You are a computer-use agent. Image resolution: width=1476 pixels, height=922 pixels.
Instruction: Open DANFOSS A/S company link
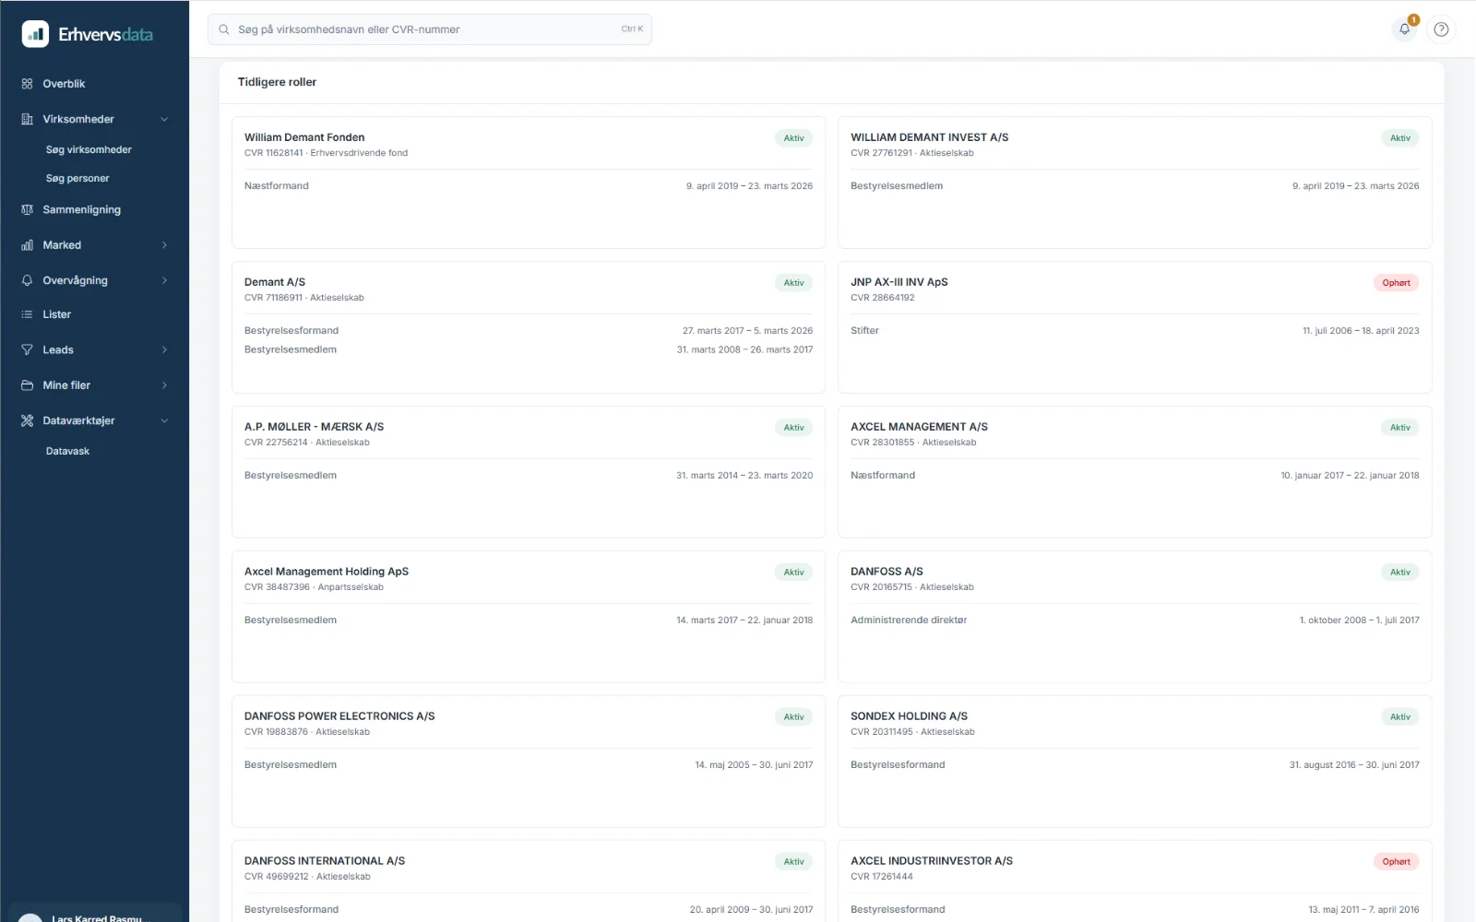click(887, 572)
